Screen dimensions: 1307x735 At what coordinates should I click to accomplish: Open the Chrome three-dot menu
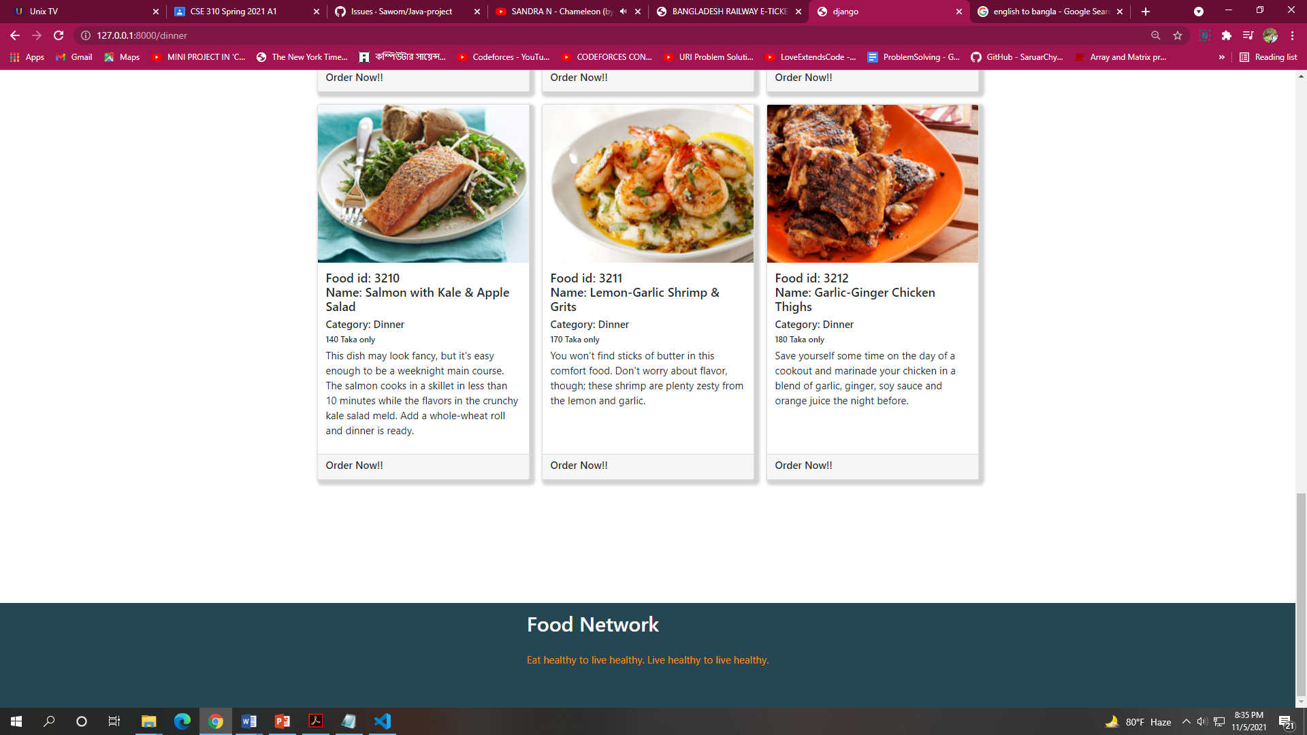click(1292, 35)
